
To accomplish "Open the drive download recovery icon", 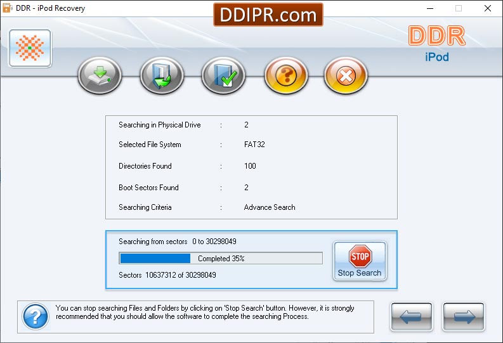I will 100,75.
